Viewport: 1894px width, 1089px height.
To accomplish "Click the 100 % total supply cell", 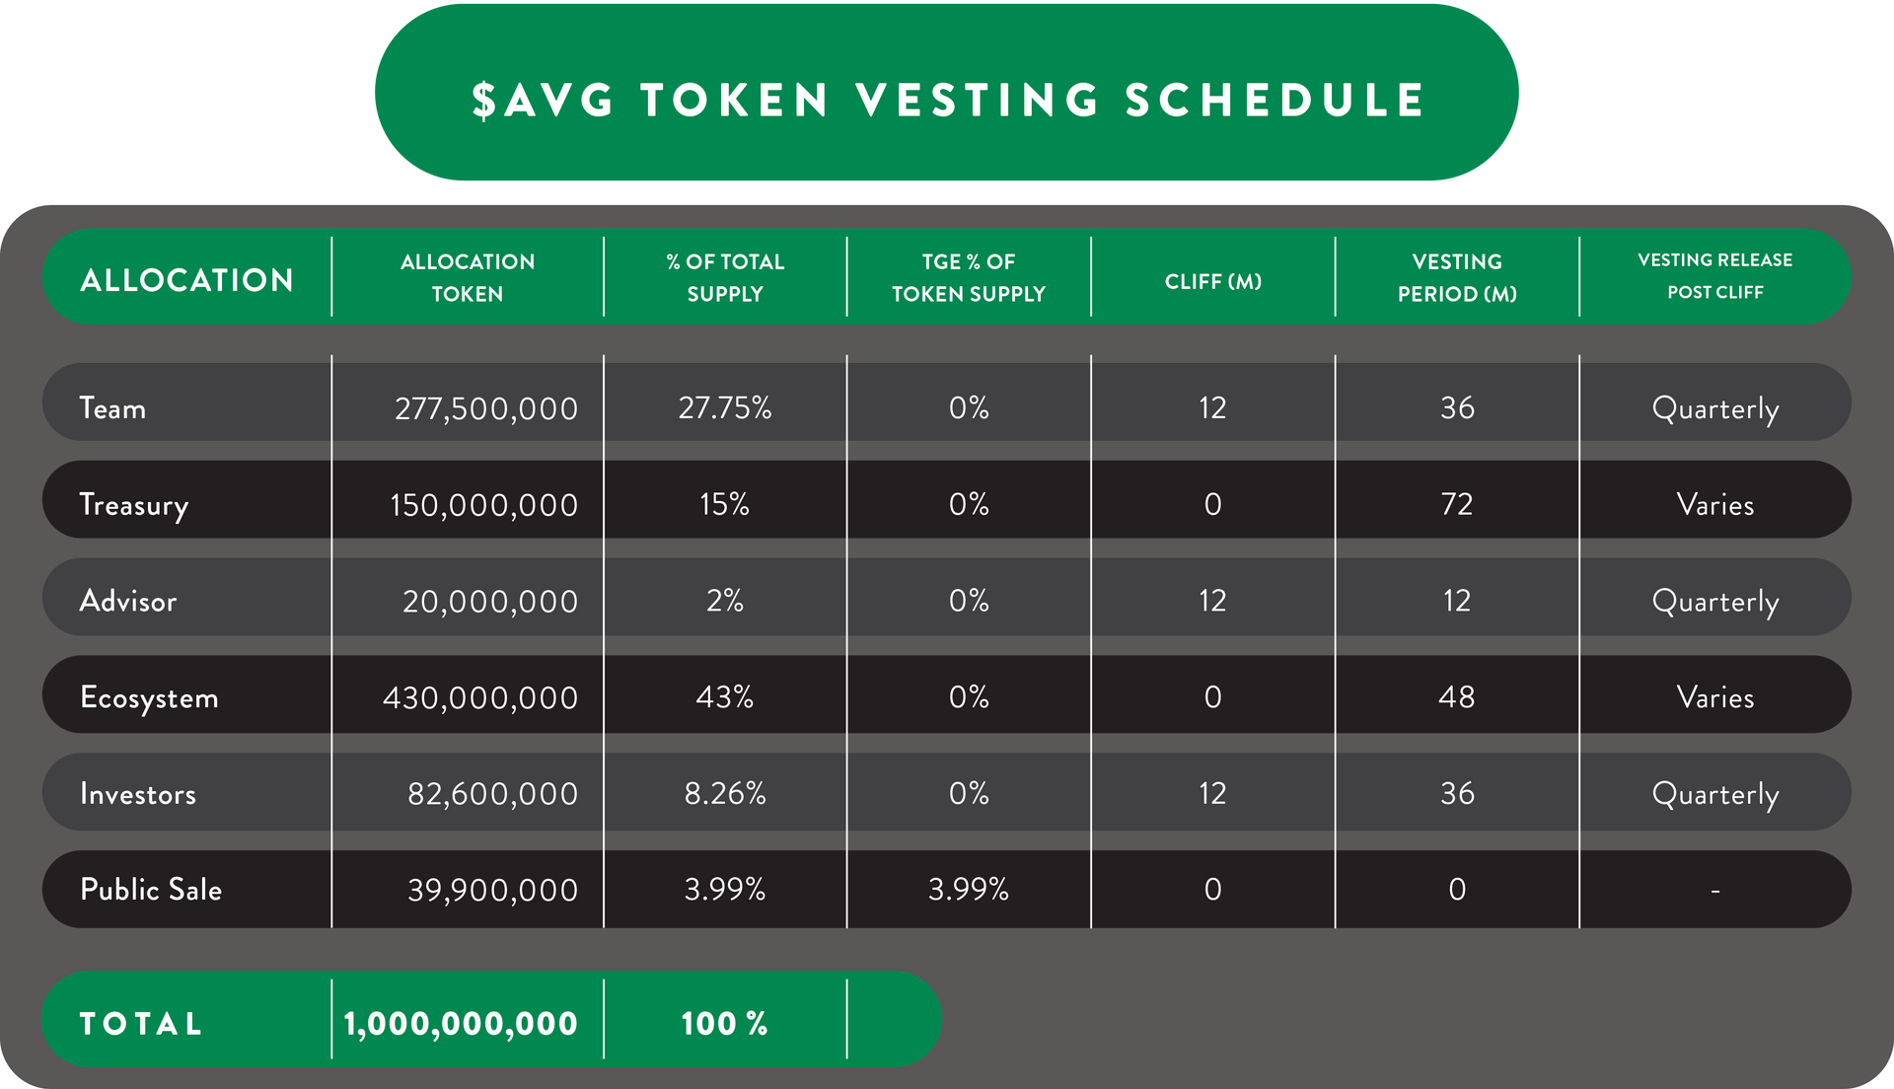I will click(725, 1024).
